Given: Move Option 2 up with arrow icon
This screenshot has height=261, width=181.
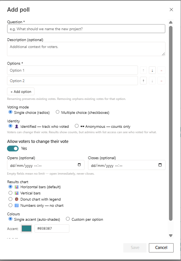Looking at the screenshot, I should click(143, 81).
